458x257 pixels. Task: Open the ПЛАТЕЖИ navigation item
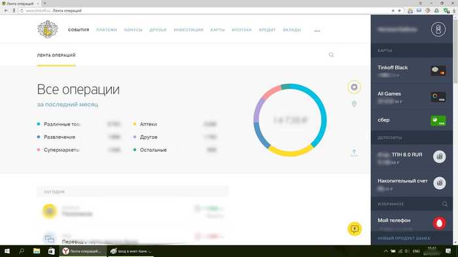pos(107,30)
